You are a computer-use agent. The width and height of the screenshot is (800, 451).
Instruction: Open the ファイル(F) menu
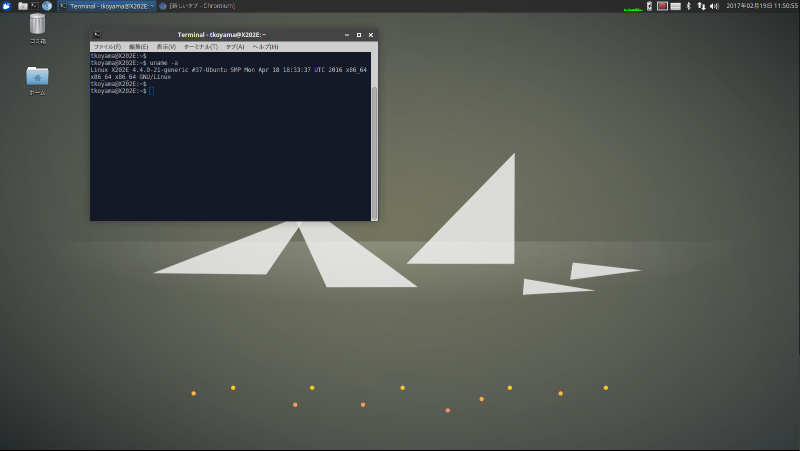107,46
